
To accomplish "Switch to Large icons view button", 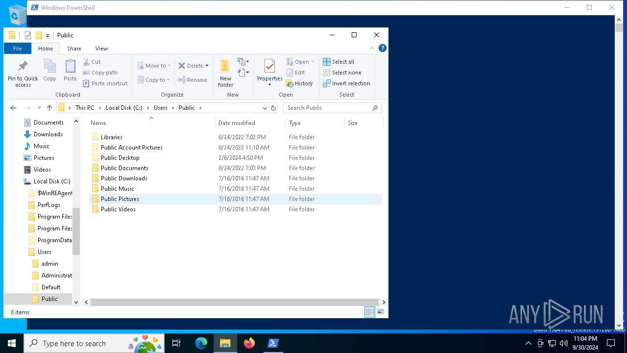I will [381, 312].
